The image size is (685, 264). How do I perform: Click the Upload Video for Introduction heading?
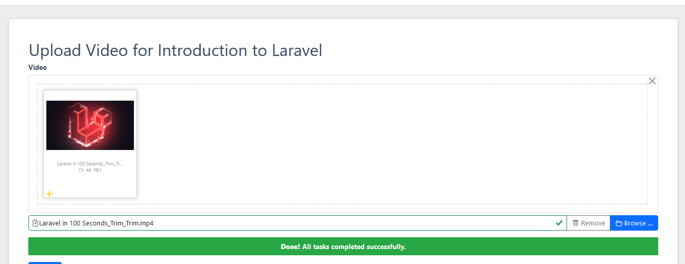point(175,50)
